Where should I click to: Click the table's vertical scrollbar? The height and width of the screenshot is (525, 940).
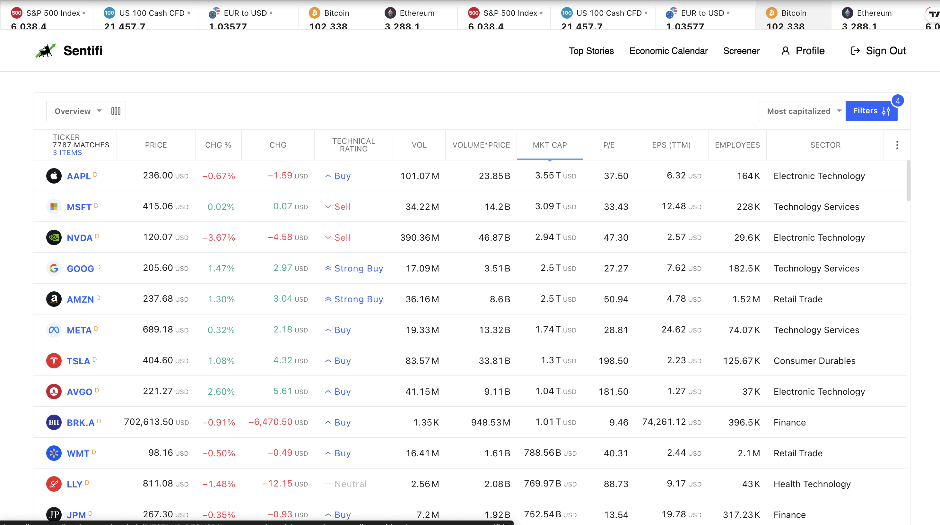tap(908, 181)
